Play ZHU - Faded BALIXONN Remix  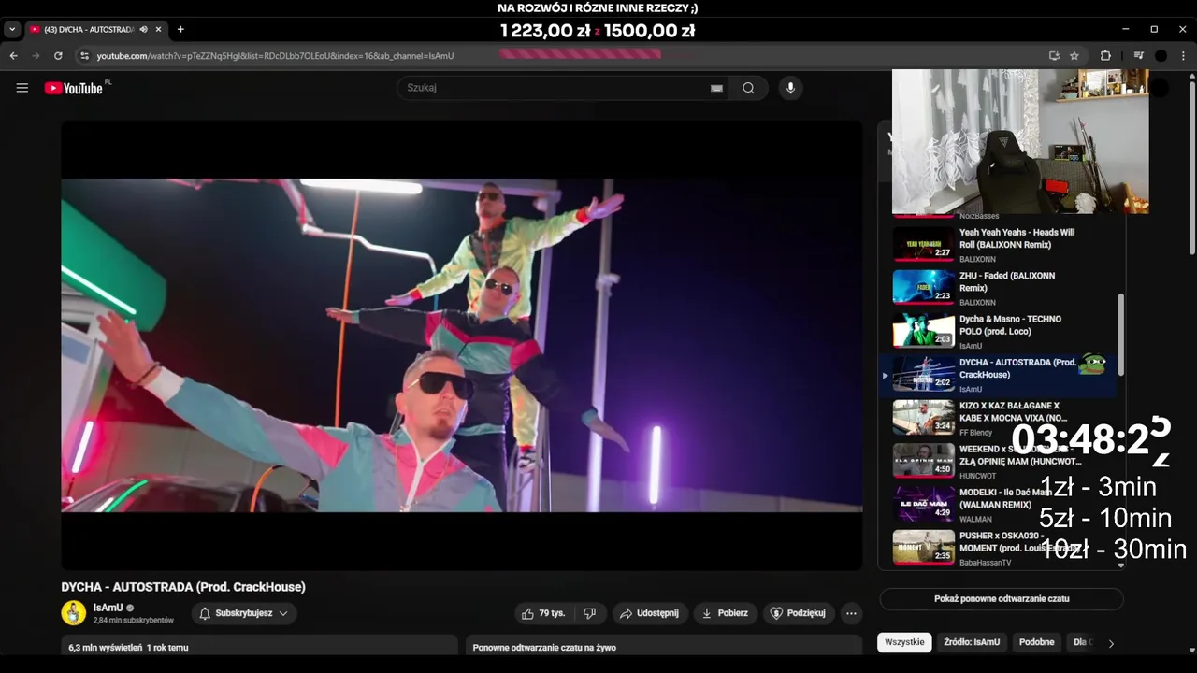[x=1001, y=288]
